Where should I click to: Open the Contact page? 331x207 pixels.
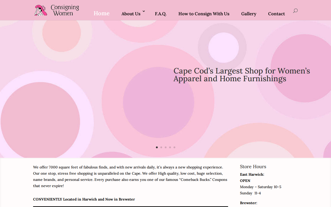276,14
